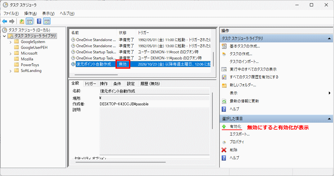Open the 操作(A) menu

click(31, 13)
